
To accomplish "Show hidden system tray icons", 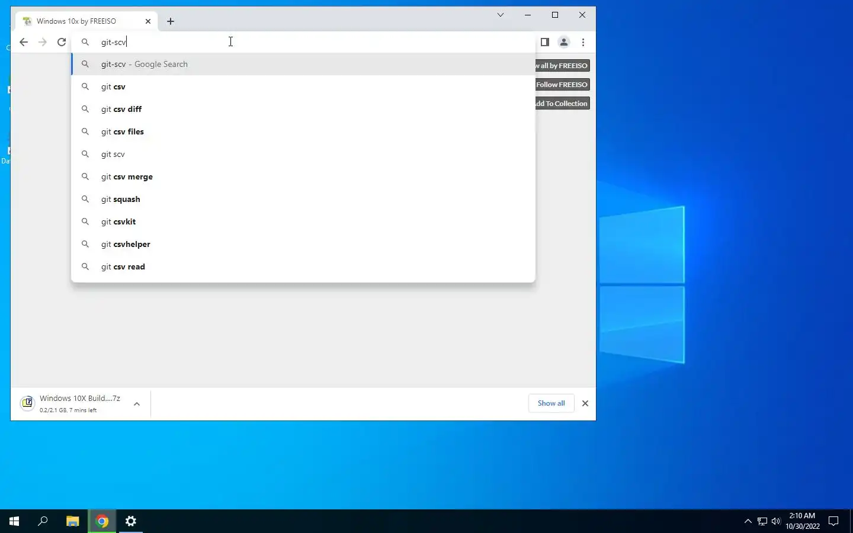I will click(748, 521).
